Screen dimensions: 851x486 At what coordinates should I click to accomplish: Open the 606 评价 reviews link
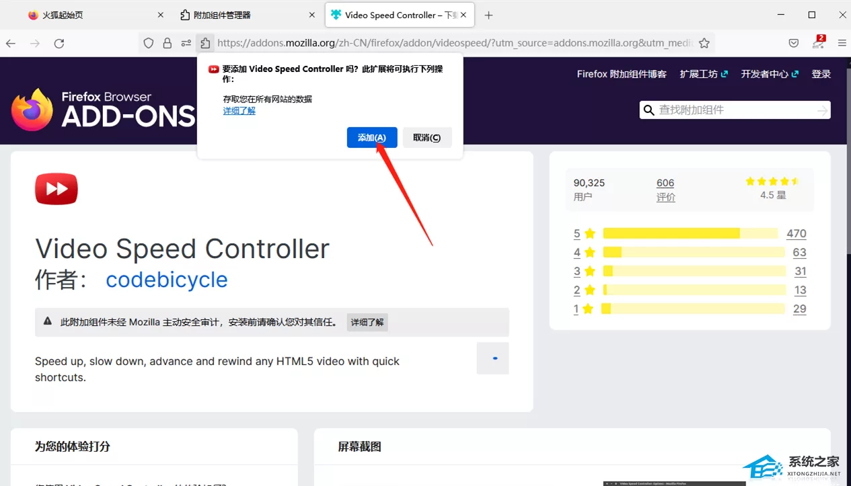point(665,190)
